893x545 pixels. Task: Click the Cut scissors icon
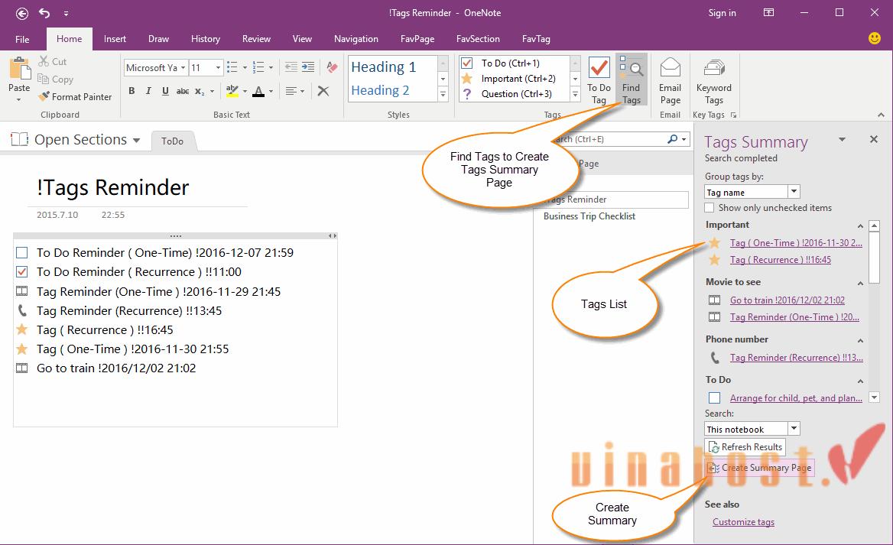44,61
